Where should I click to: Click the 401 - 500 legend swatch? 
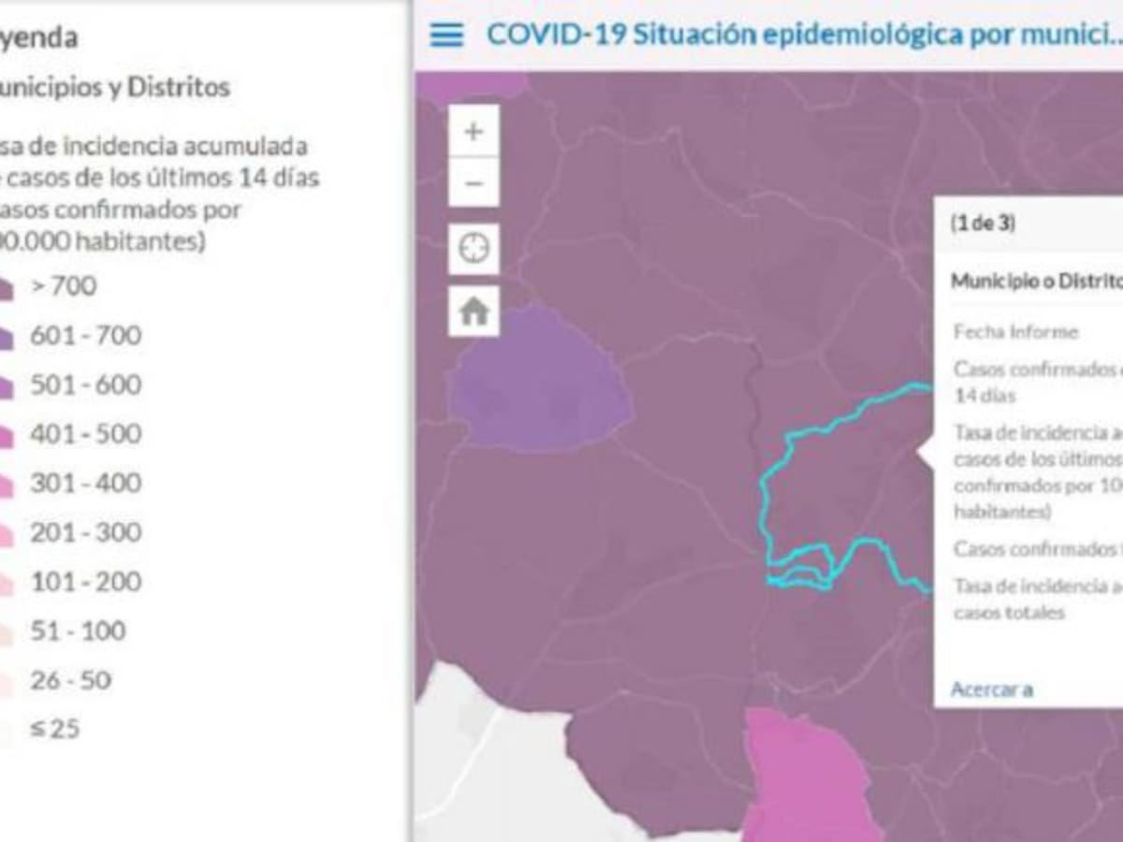click(5, 437)
